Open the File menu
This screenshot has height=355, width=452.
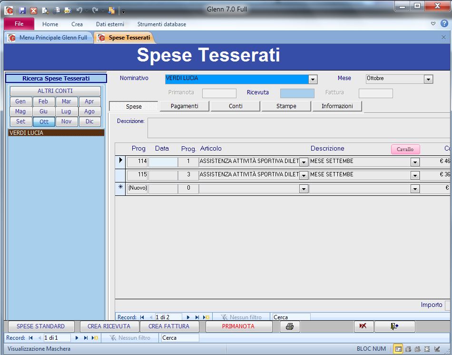19,24
